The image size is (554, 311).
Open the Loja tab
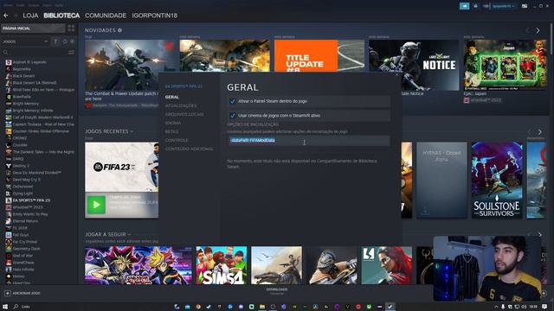[x=30, y=16]
